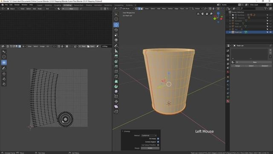Screen dimensions: 273x154
Task: Click the viewport pan hand icon
Action: pyautogui.click(x=207, y=14)
